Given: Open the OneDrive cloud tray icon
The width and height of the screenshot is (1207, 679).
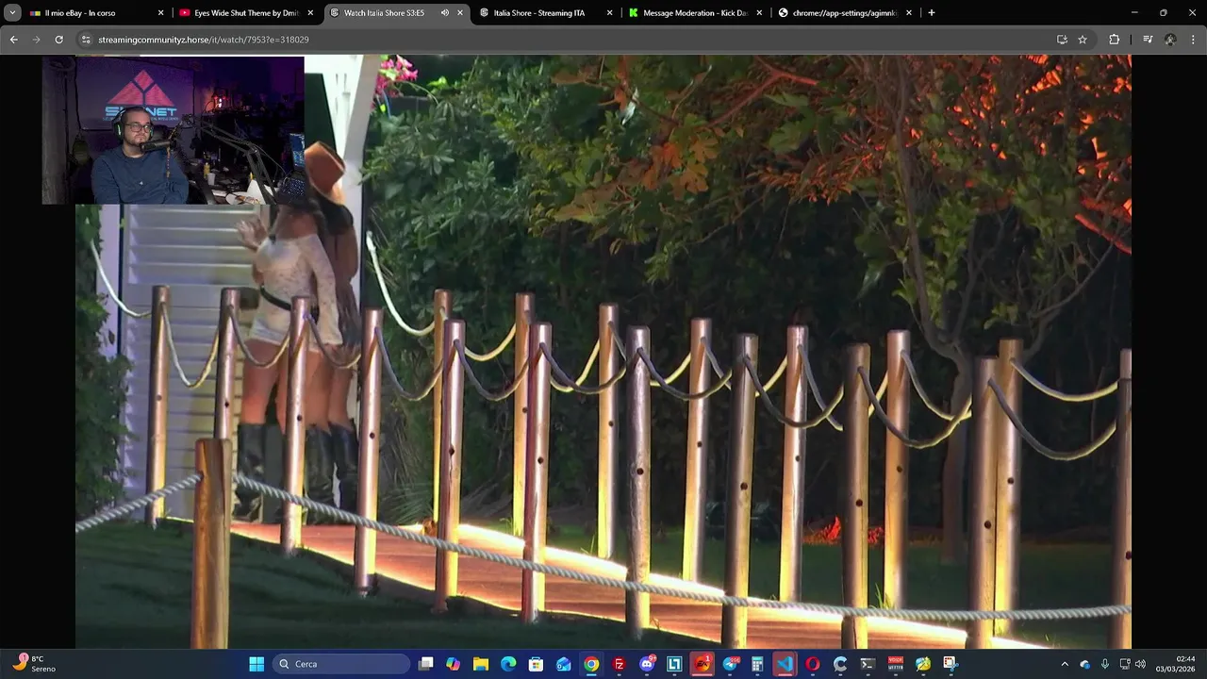Looking at the screenshot, I should click(1085, 664).
